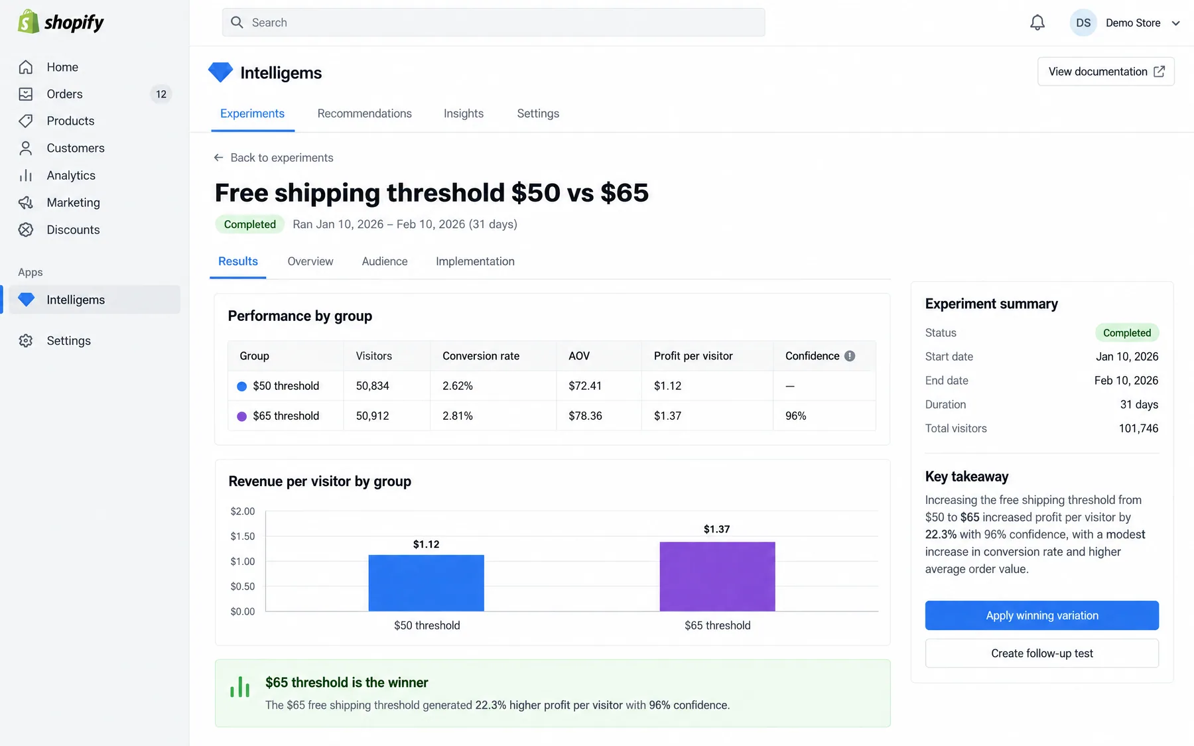
Task: Click the blue $50 threshold color dot
Action: (242, 387)
